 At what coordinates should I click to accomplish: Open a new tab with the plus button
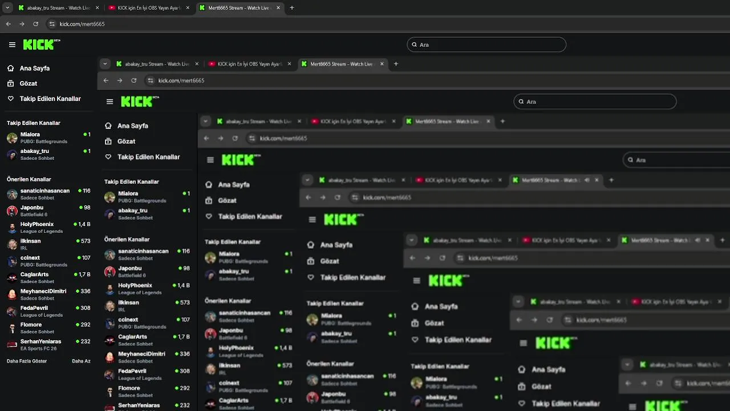(x=292, y=8)
